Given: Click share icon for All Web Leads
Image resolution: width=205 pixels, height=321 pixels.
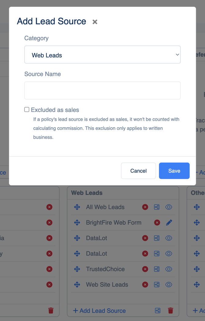Looking at the screenshot, I should pos(157,207).
